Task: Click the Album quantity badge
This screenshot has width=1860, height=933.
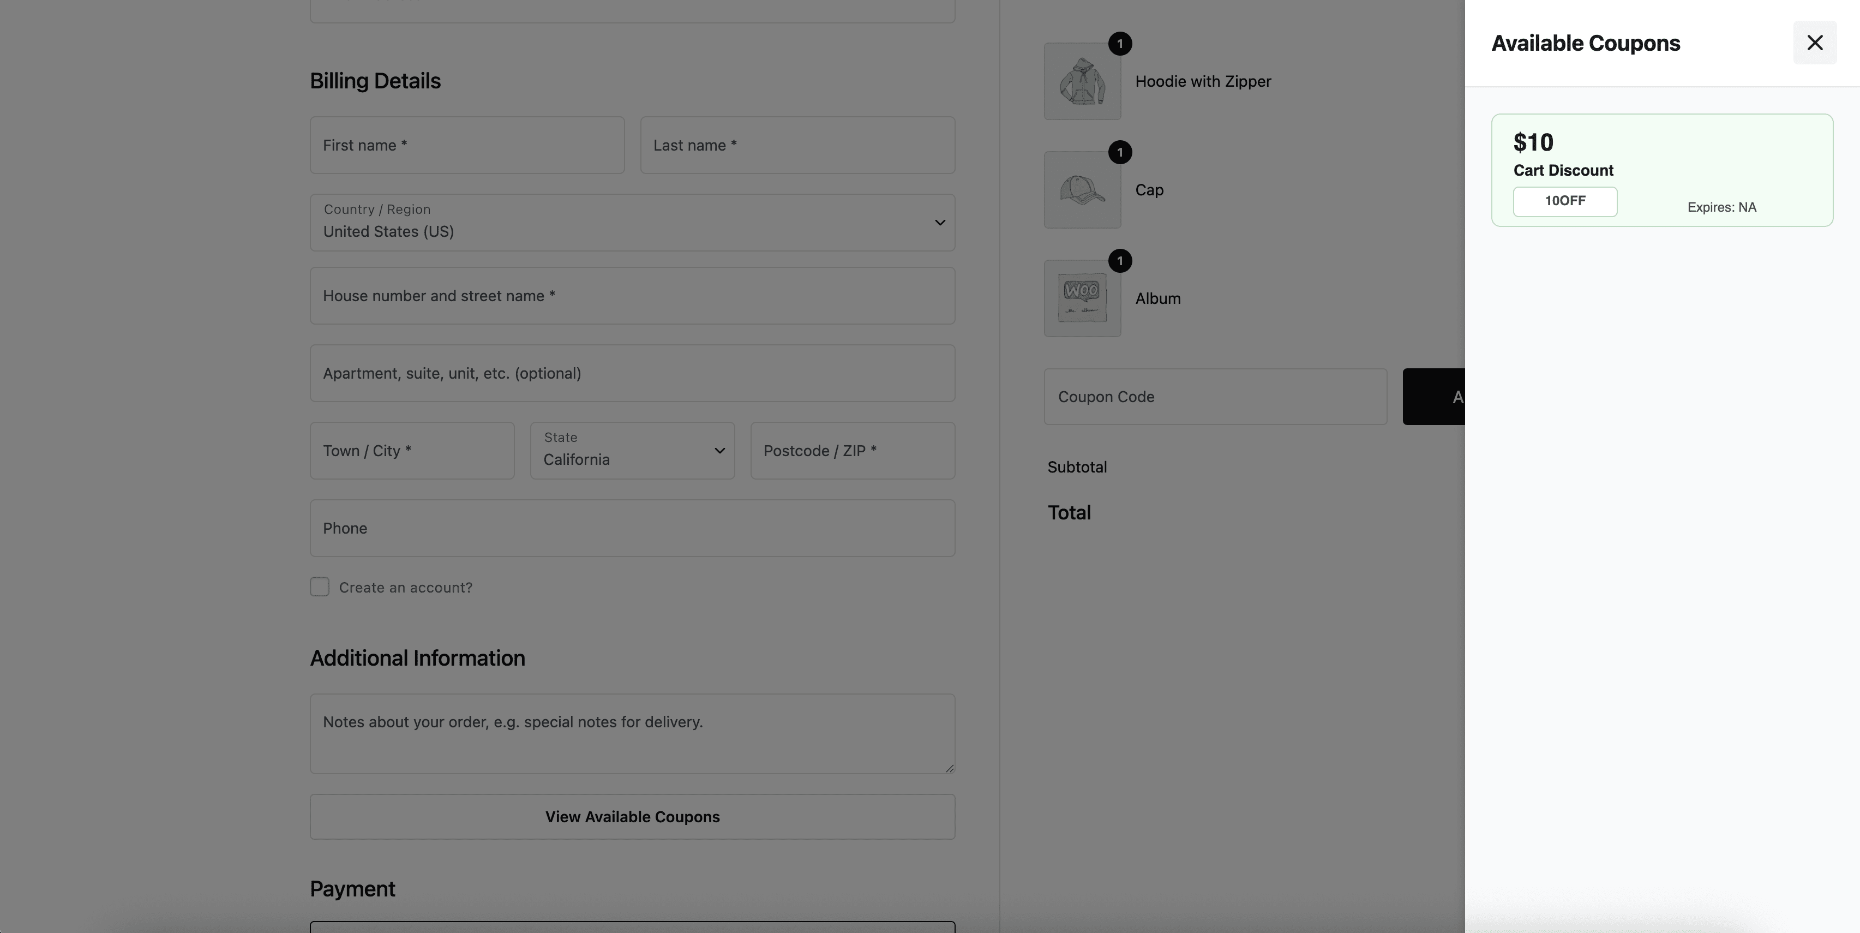Action: (x=1119, y=261)
